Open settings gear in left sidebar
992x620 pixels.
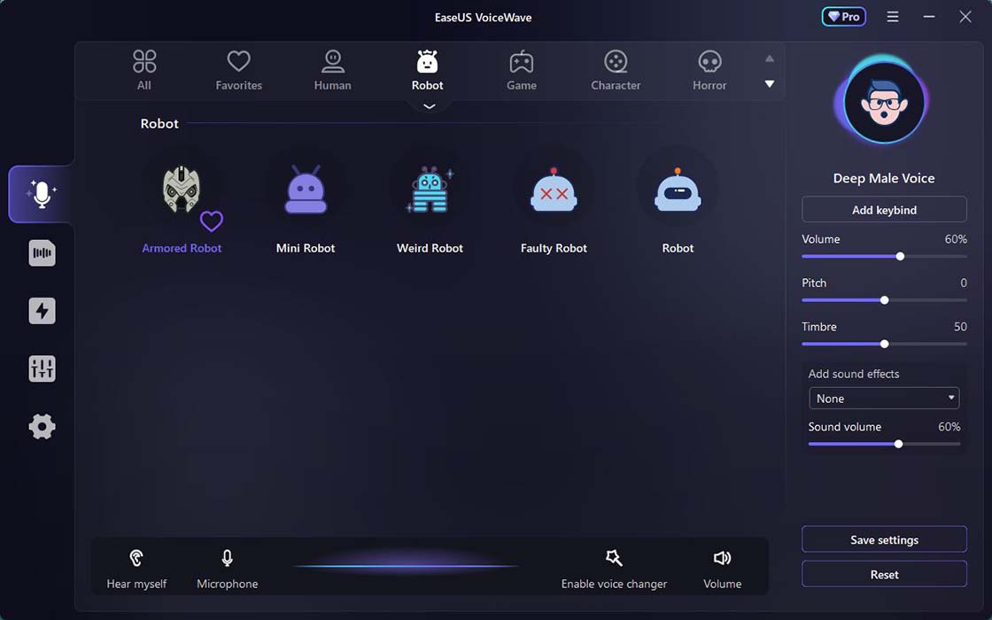click(42, 427)
